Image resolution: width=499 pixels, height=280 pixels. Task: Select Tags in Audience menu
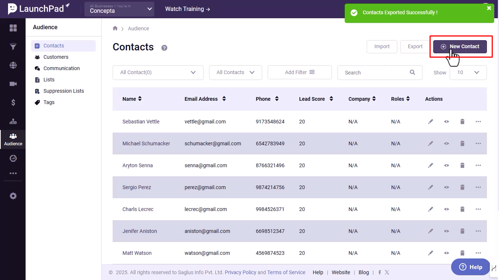click(49, 102)
